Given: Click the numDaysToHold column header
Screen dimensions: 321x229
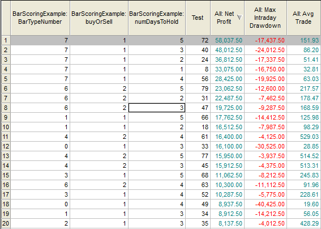Looking at the screenshot, I should click(x=157, y=18).
